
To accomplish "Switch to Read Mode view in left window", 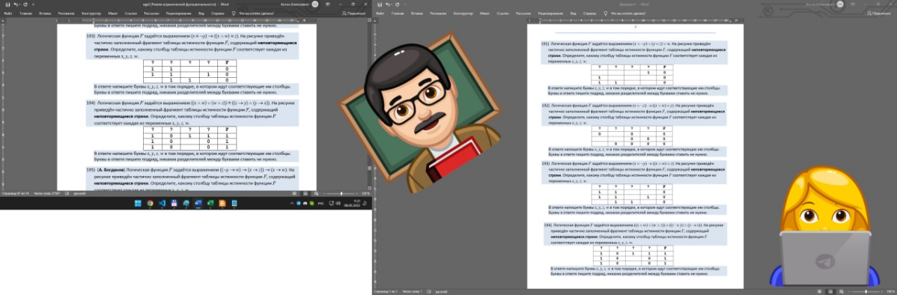I will (x=294, y=193).
